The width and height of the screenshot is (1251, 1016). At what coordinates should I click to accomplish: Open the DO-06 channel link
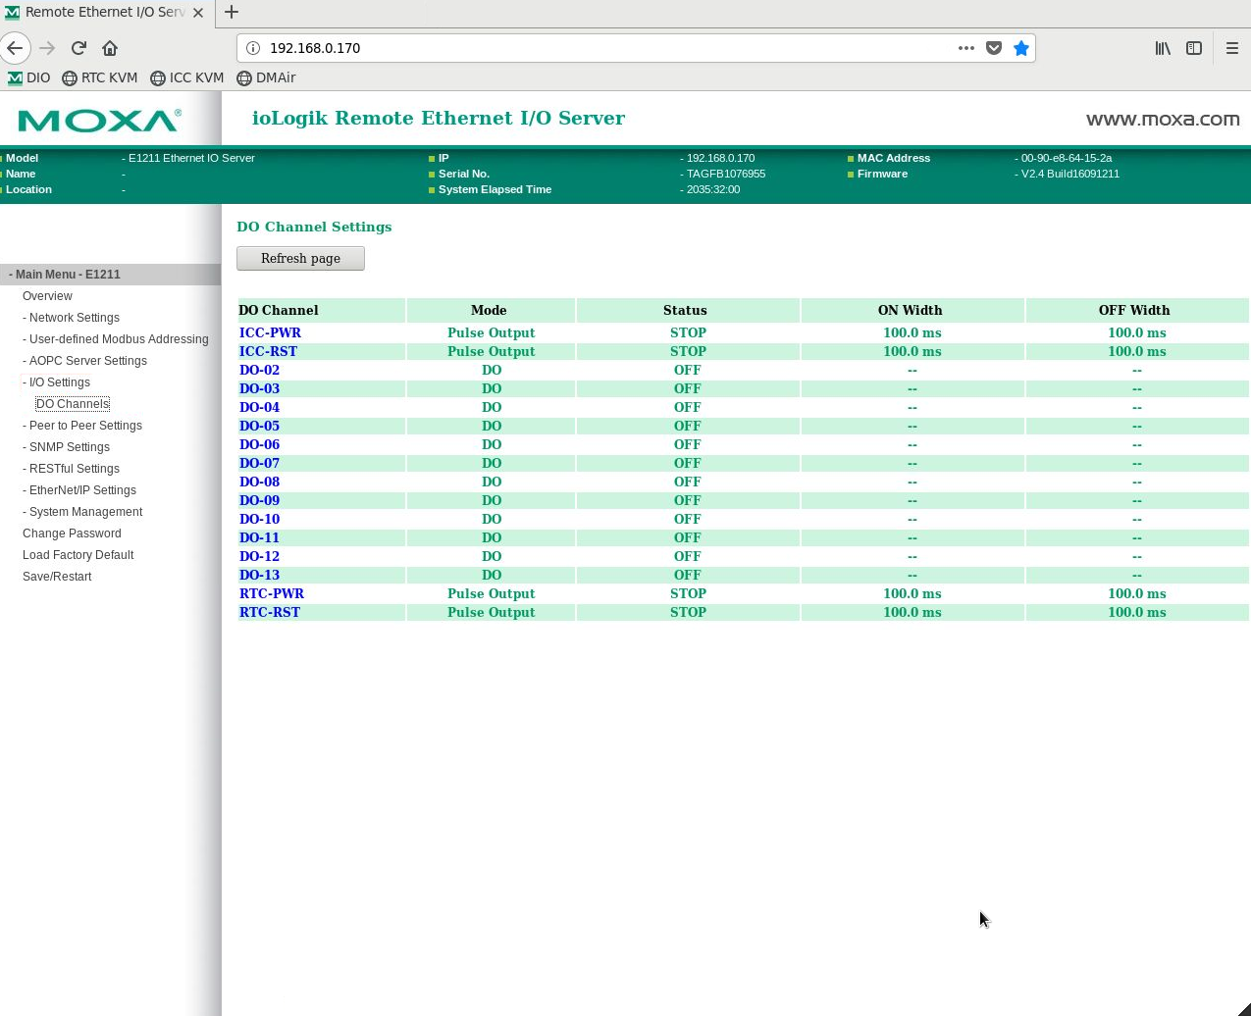point(259,444)
